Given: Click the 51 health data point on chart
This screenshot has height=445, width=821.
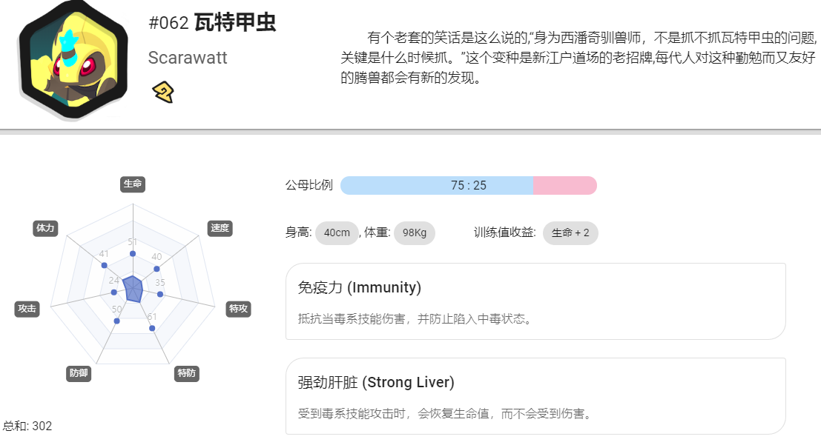Looking at the screenshot, I should coord(133,254).
